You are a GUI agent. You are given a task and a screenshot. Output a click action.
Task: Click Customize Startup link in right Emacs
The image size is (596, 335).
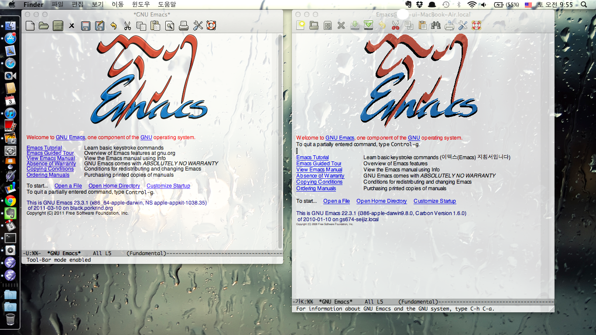coord(435,201)
